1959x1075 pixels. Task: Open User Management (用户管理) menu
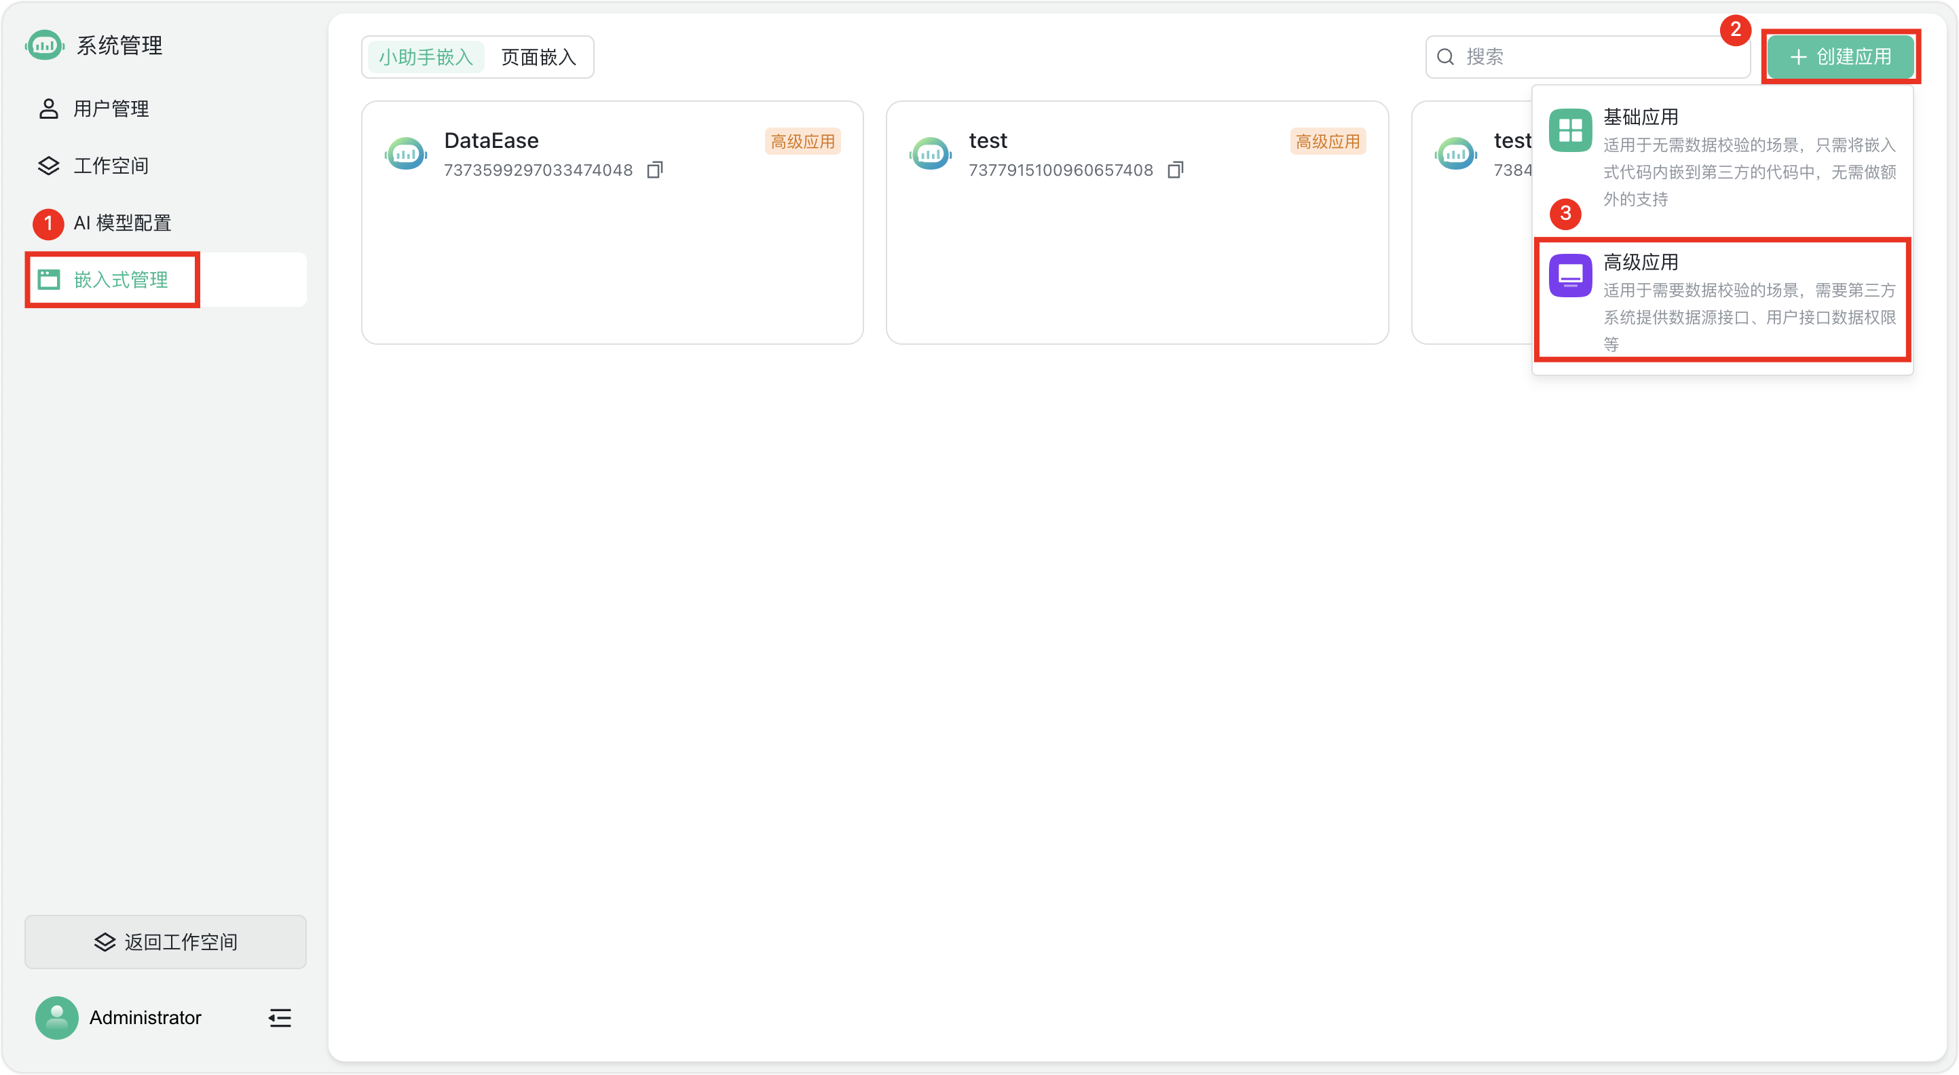pyautogui.click(x=111, y=109)
